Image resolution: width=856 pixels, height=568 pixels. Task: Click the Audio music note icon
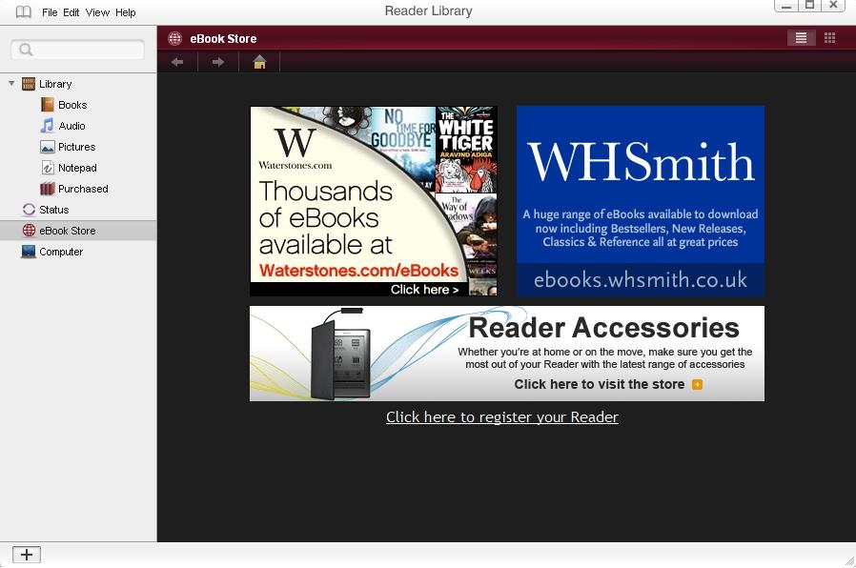pos(48,126)
